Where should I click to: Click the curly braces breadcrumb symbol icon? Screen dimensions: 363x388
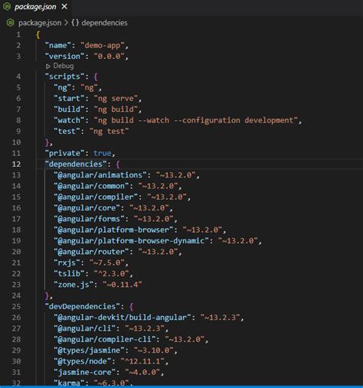point(75,23)
